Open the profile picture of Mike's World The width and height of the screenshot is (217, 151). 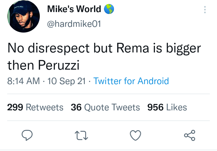pyautogui.click(x=24, y=19)
